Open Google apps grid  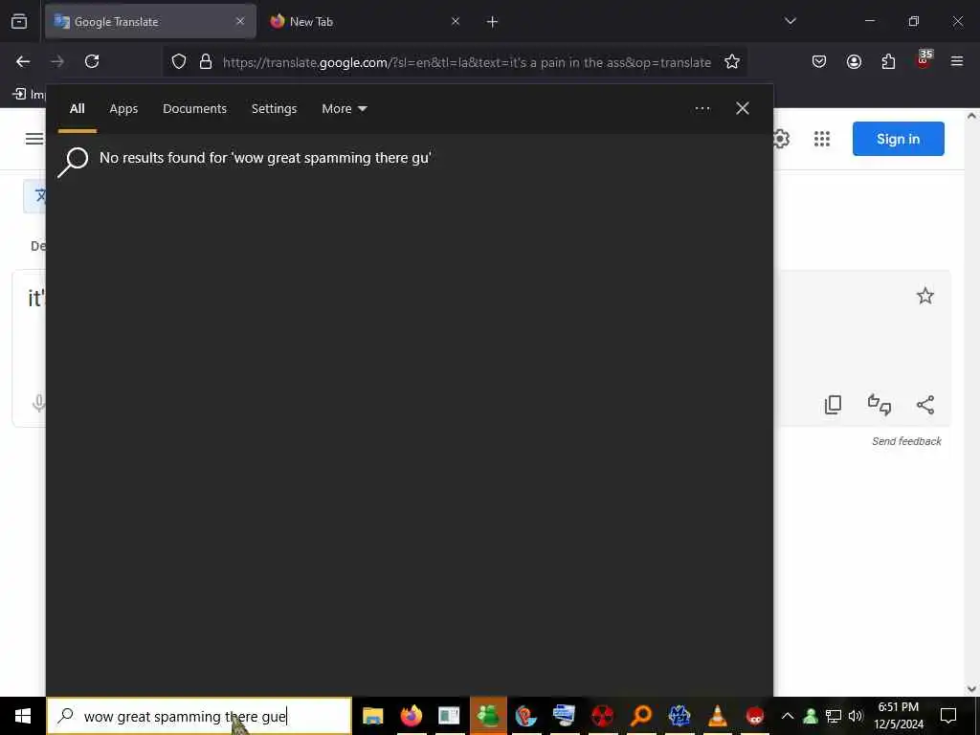click(822, 139)
